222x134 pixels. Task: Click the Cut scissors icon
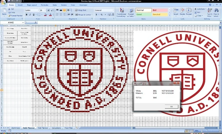[9, 9]
